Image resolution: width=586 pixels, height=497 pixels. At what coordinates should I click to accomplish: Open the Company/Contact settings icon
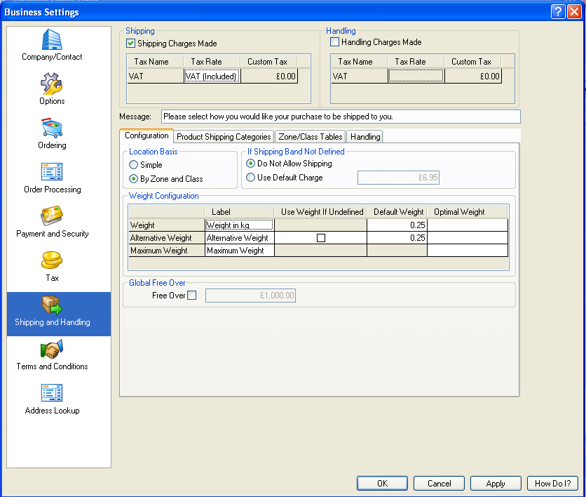pyautogui.click(x=52, y=40)
